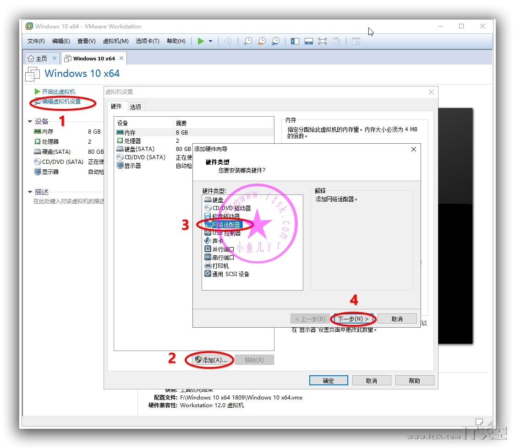The width and height of the screenshot is (515, 448).
Task: Open the 文件(F) menu
Action: coord(36,41)
